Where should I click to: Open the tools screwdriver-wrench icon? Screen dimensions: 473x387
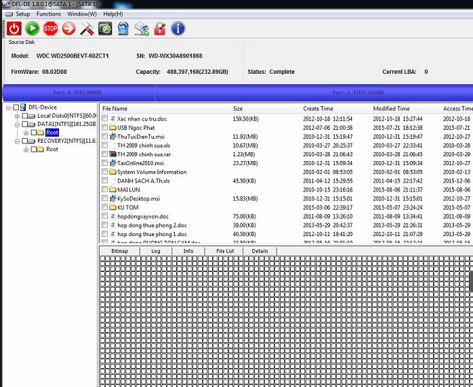point(87,29)
